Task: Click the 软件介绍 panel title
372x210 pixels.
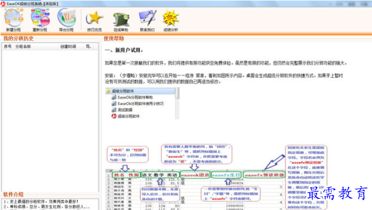Action: coord(13,195)
